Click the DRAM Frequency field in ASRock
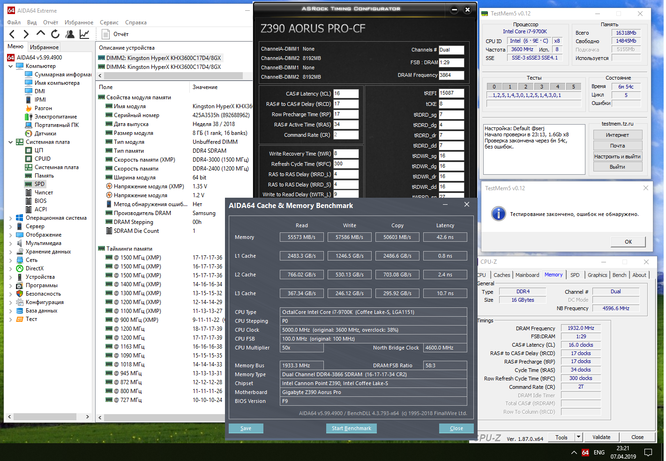Viewport: 666px width, 461px height. [x=451, y=75]
